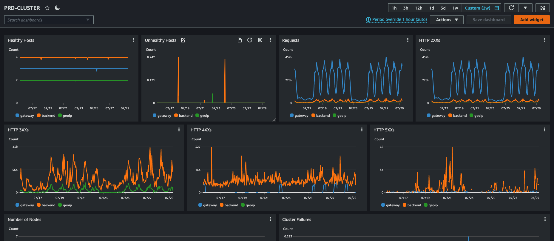Open Number of Nodes widget options menu

pos(271,219)
